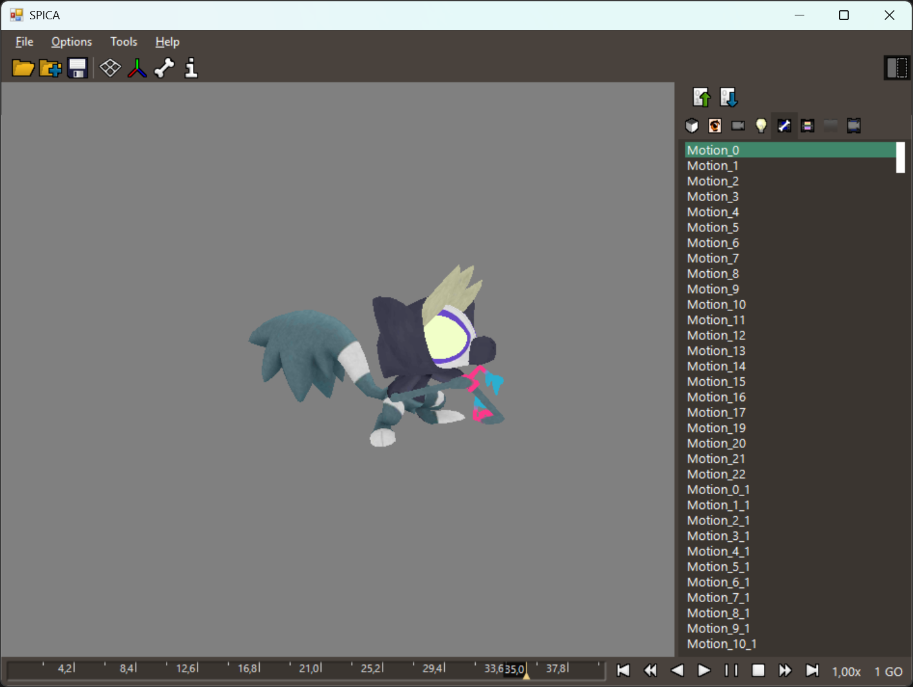The image size is (913, 687).
Task: Select the Material Animations tab icon
Action: coord(808,125)
